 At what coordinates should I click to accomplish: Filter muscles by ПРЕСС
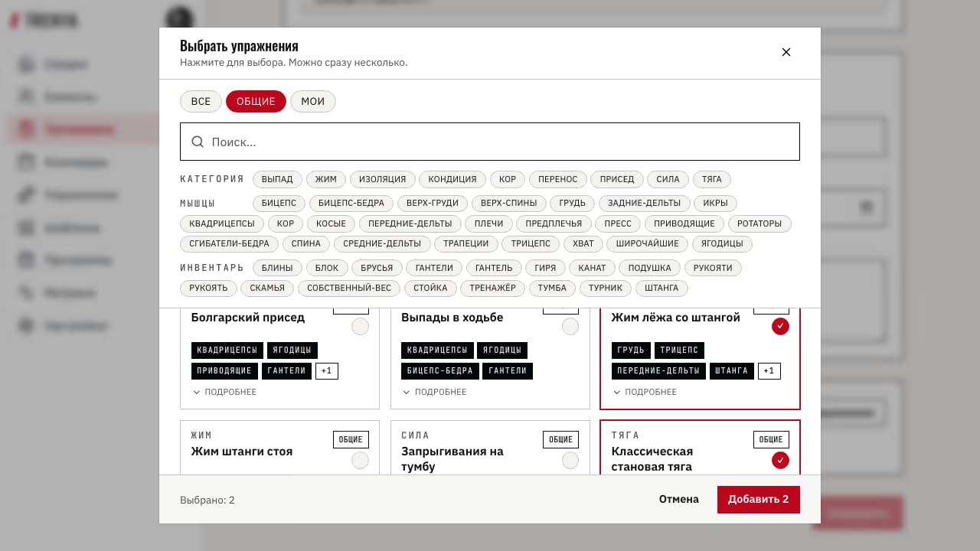(x=618, y=223)
